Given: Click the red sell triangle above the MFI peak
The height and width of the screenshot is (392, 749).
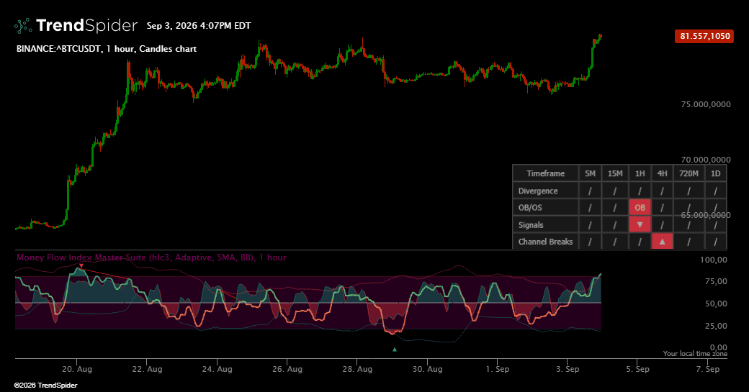Looking at the screenshot, I should [81, 265].
